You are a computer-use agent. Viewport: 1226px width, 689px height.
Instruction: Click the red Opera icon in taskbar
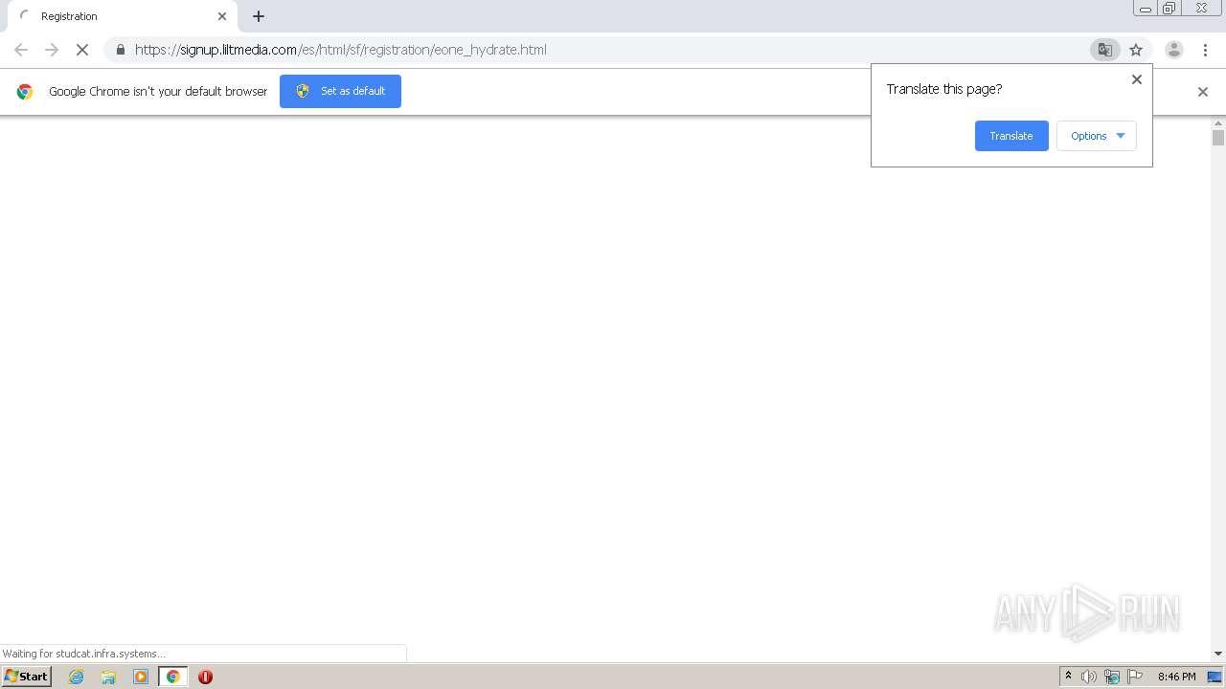pos(205,677)
